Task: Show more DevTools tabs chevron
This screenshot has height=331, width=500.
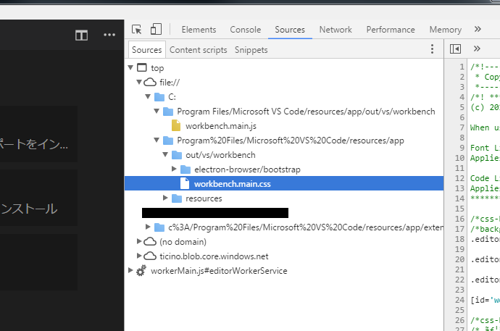Action: 478,29
